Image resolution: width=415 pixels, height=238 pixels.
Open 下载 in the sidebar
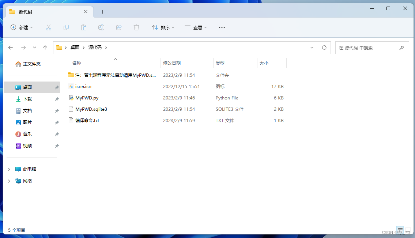click(x=27, y=99)
